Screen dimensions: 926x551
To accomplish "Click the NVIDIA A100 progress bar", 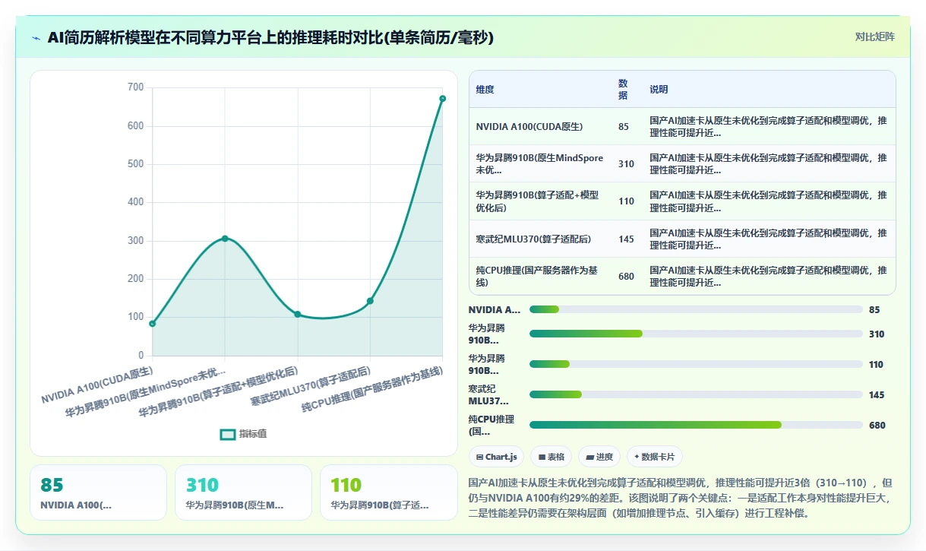I will coord(696,309).
